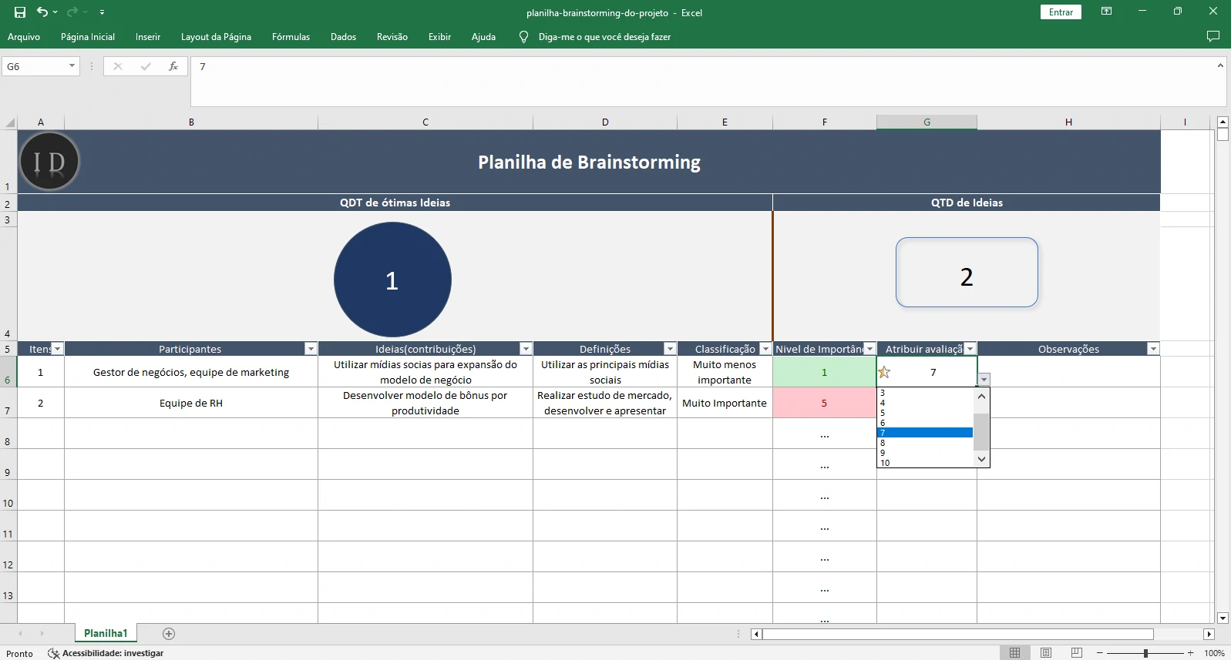The image size is (1231, 660).
Task: Click Ribbon Display Options icon
Action: pyautogui.click(x=1106, y=12)
